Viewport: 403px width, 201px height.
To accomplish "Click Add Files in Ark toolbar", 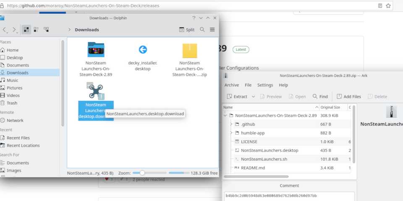I will 348,96.
